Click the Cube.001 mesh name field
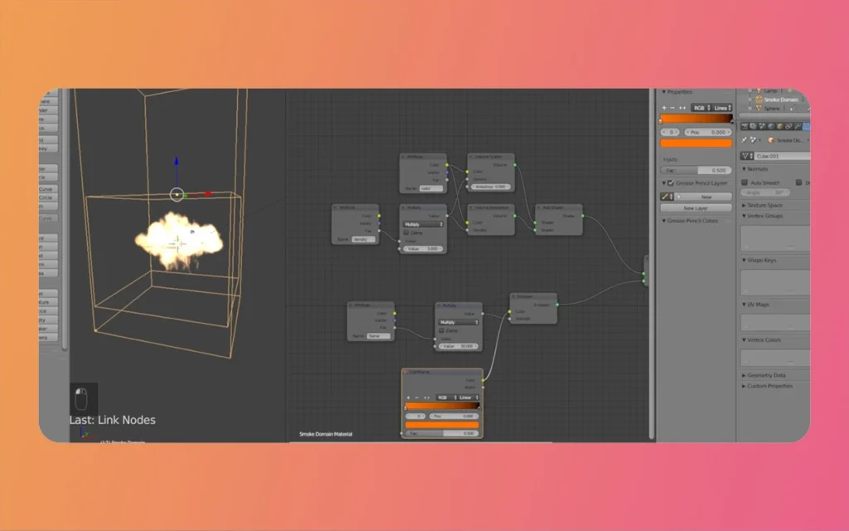Viewport: 849px width, 531px height. click(781, 156)
